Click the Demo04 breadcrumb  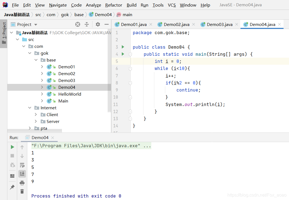(x=100, y=14)
